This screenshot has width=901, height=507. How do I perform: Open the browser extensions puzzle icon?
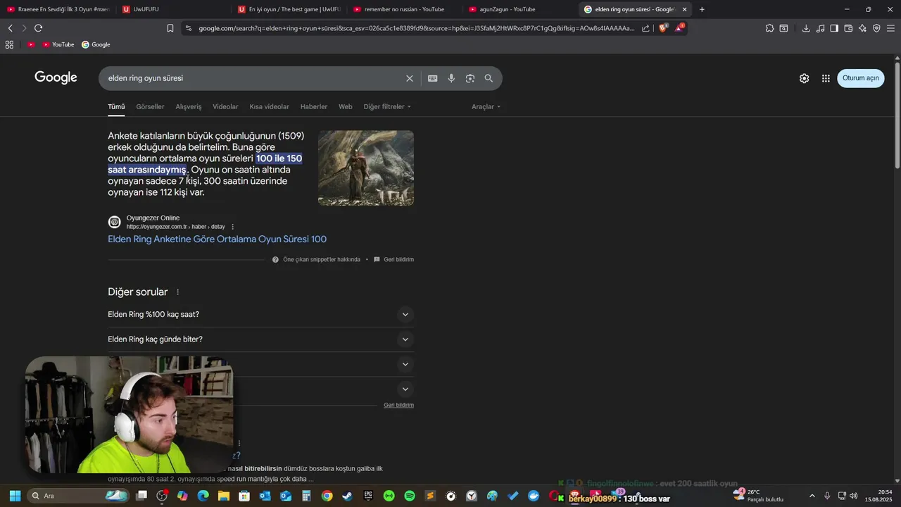tap(769, 28)
